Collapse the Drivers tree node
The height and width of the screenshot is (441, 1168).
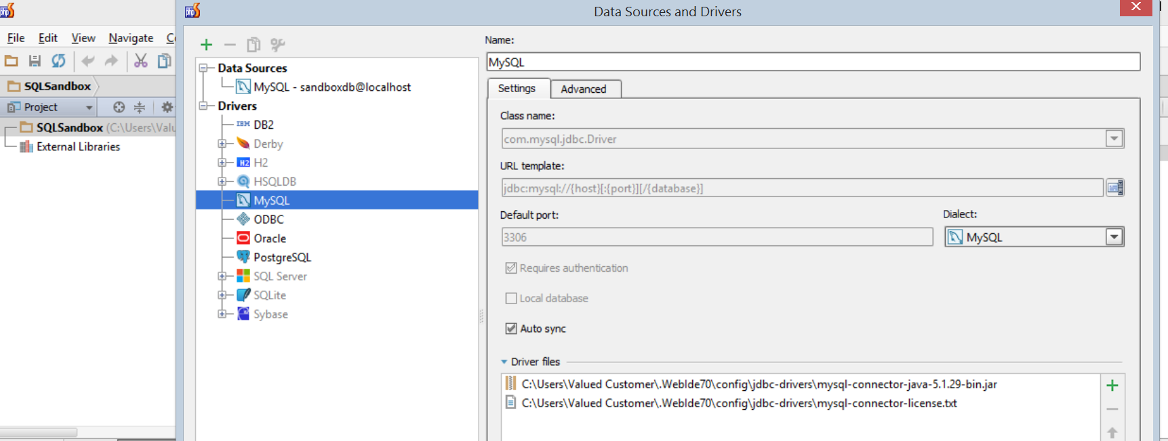pyautogui.click(x=203, y=106)
